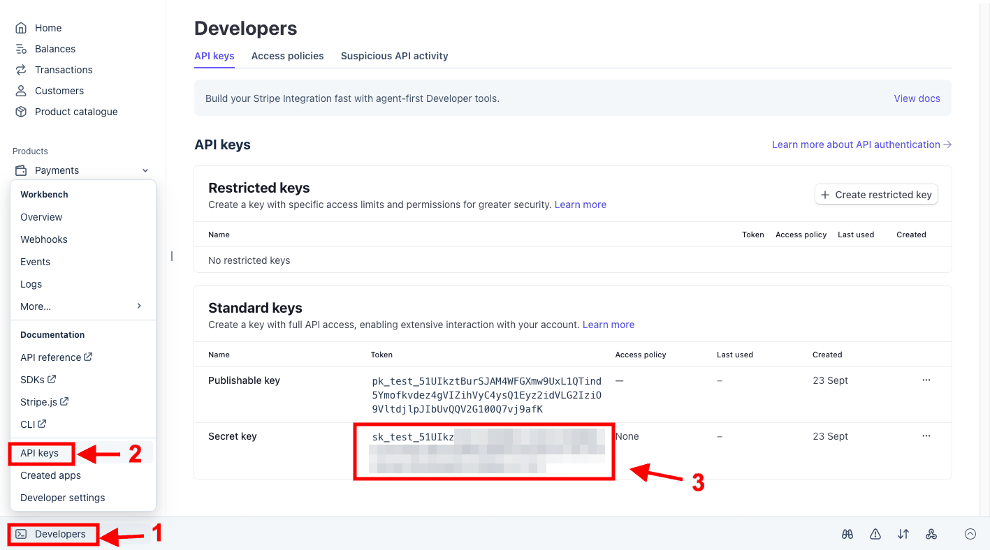Viewport: 990px width, 550px height.
Task: Open the SDKs documentation link
Action: pyautogui.click(x=38, y=380)
